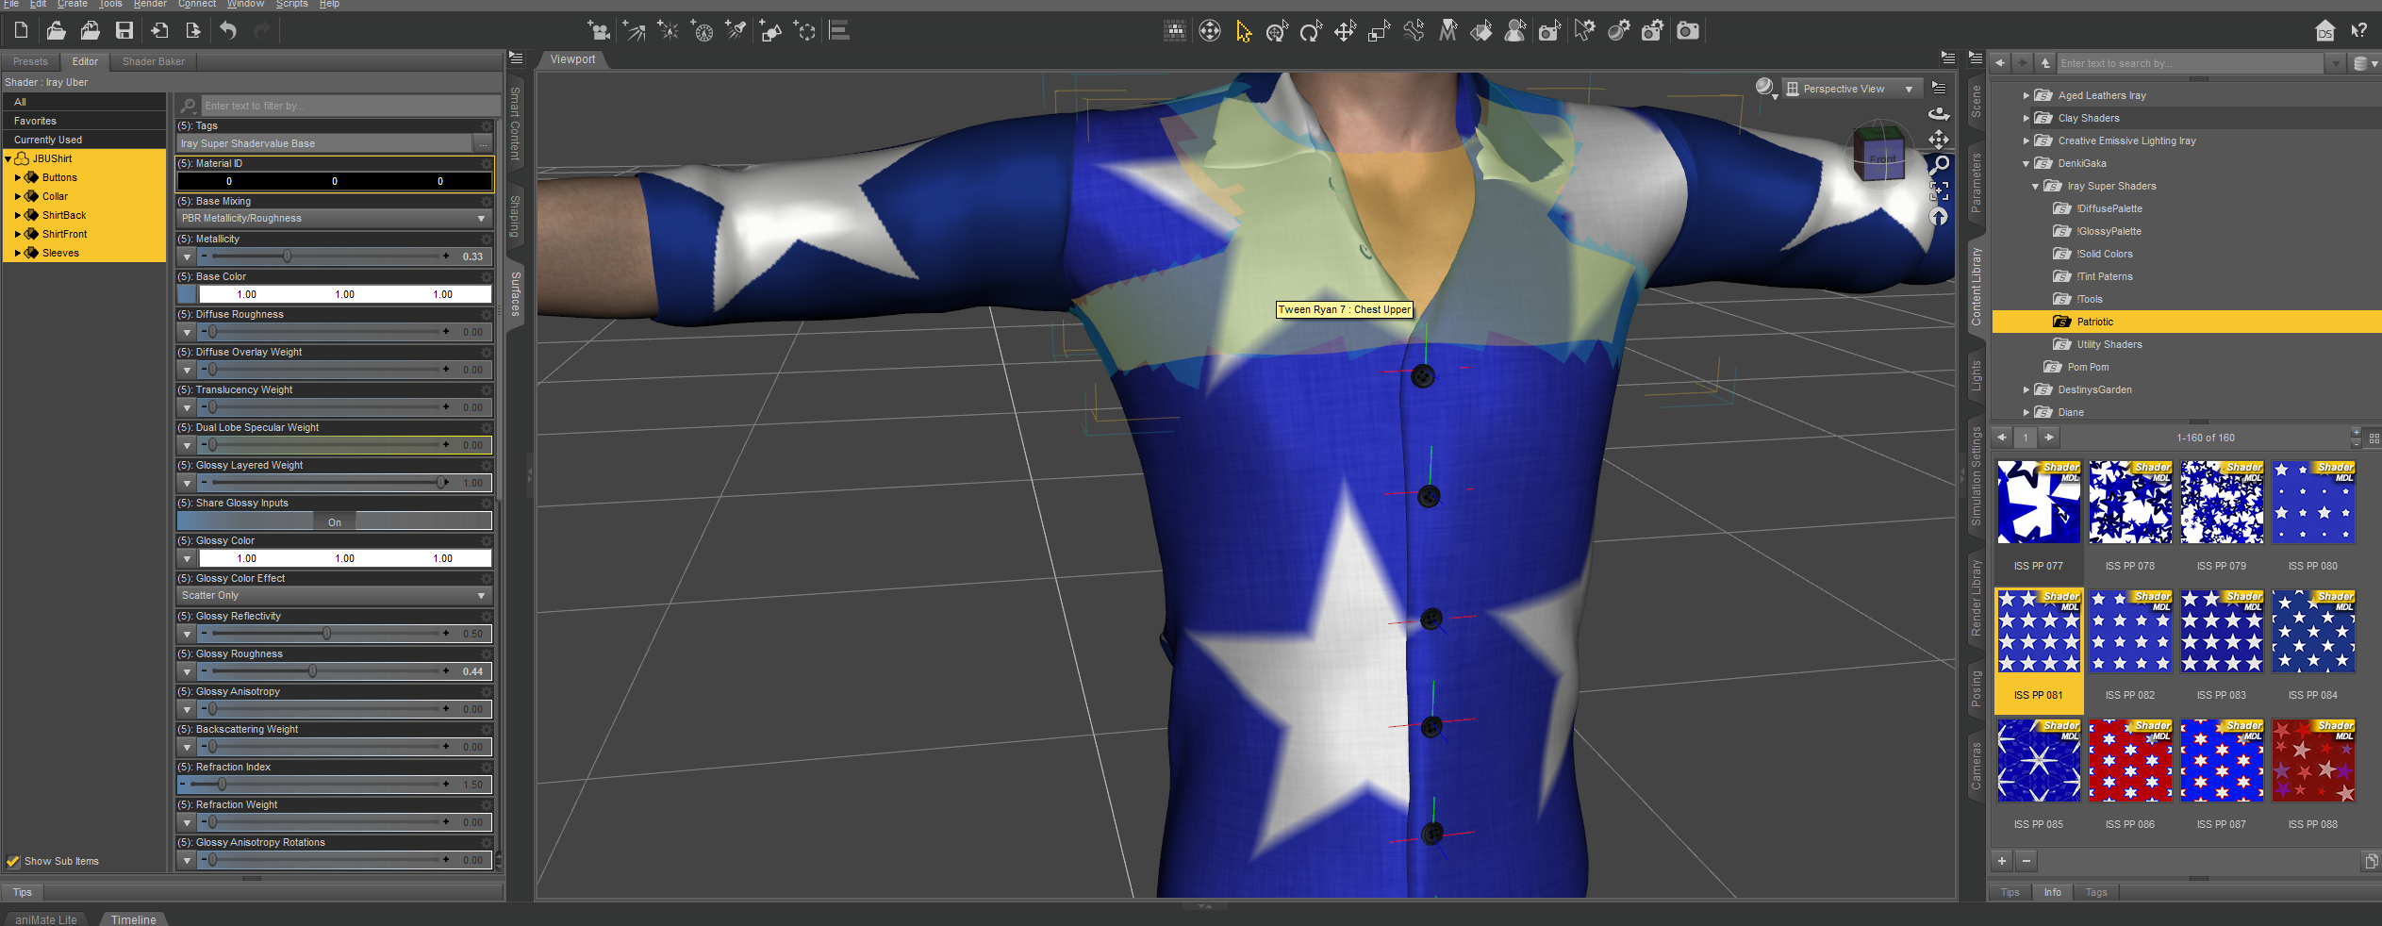Image resolution: width=2382 pixels, height=926 pixels.
Task: Click the viewport Frame selection icon
Action: tap(1939, 191)
